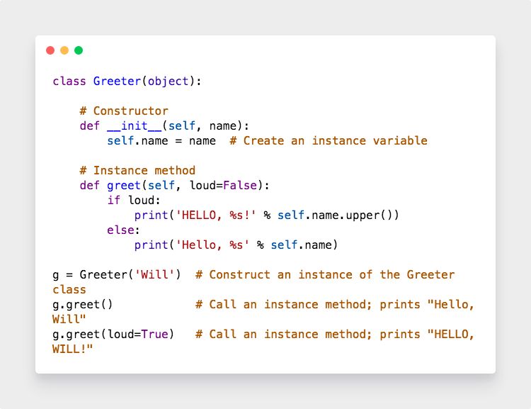Click the 'g.greet()' call
Image resolution: width=531 pixels, height=409 pixels.
(82, 305)
